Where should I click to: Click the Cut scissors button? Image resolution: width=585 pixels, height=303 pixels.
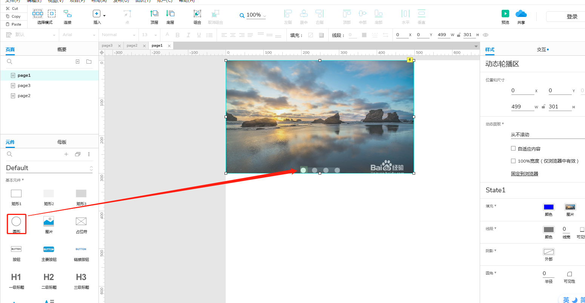click(12, 8)
